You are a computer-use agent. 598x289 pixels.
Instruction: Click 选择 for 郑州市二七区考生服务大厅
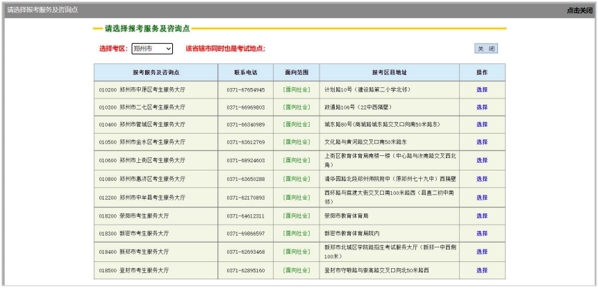(x=481, y=107)
